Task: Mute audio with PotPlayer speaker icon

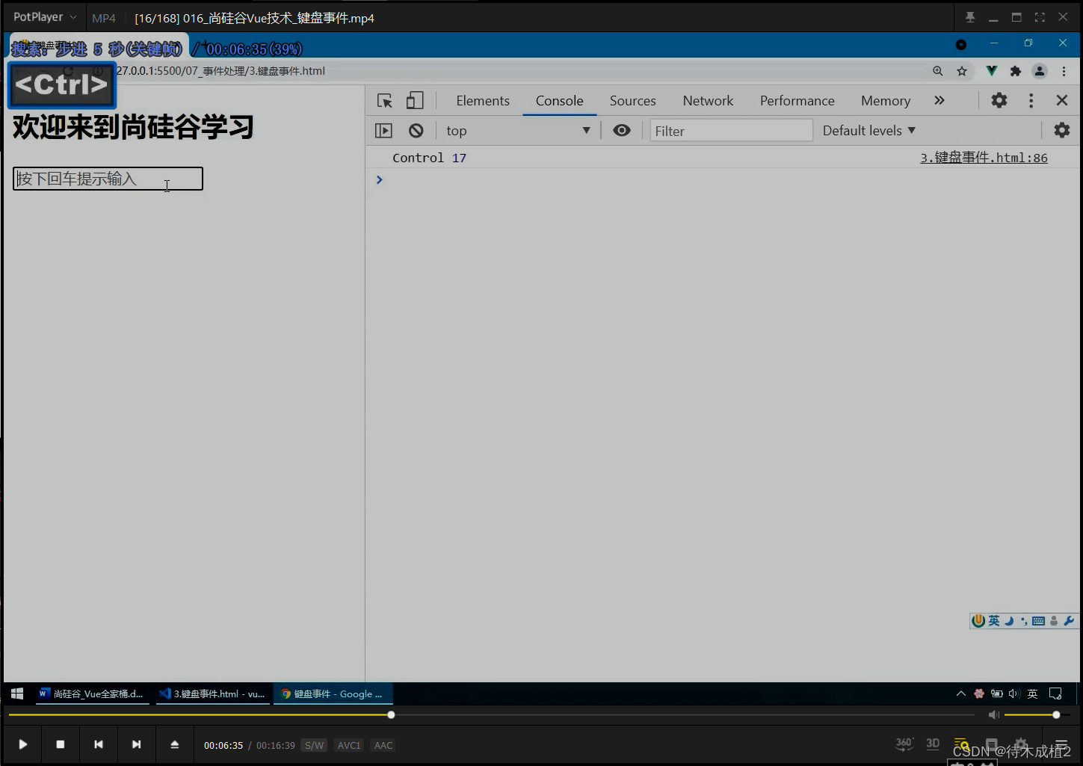Action: pyautogui.click(x=993, y=715)
